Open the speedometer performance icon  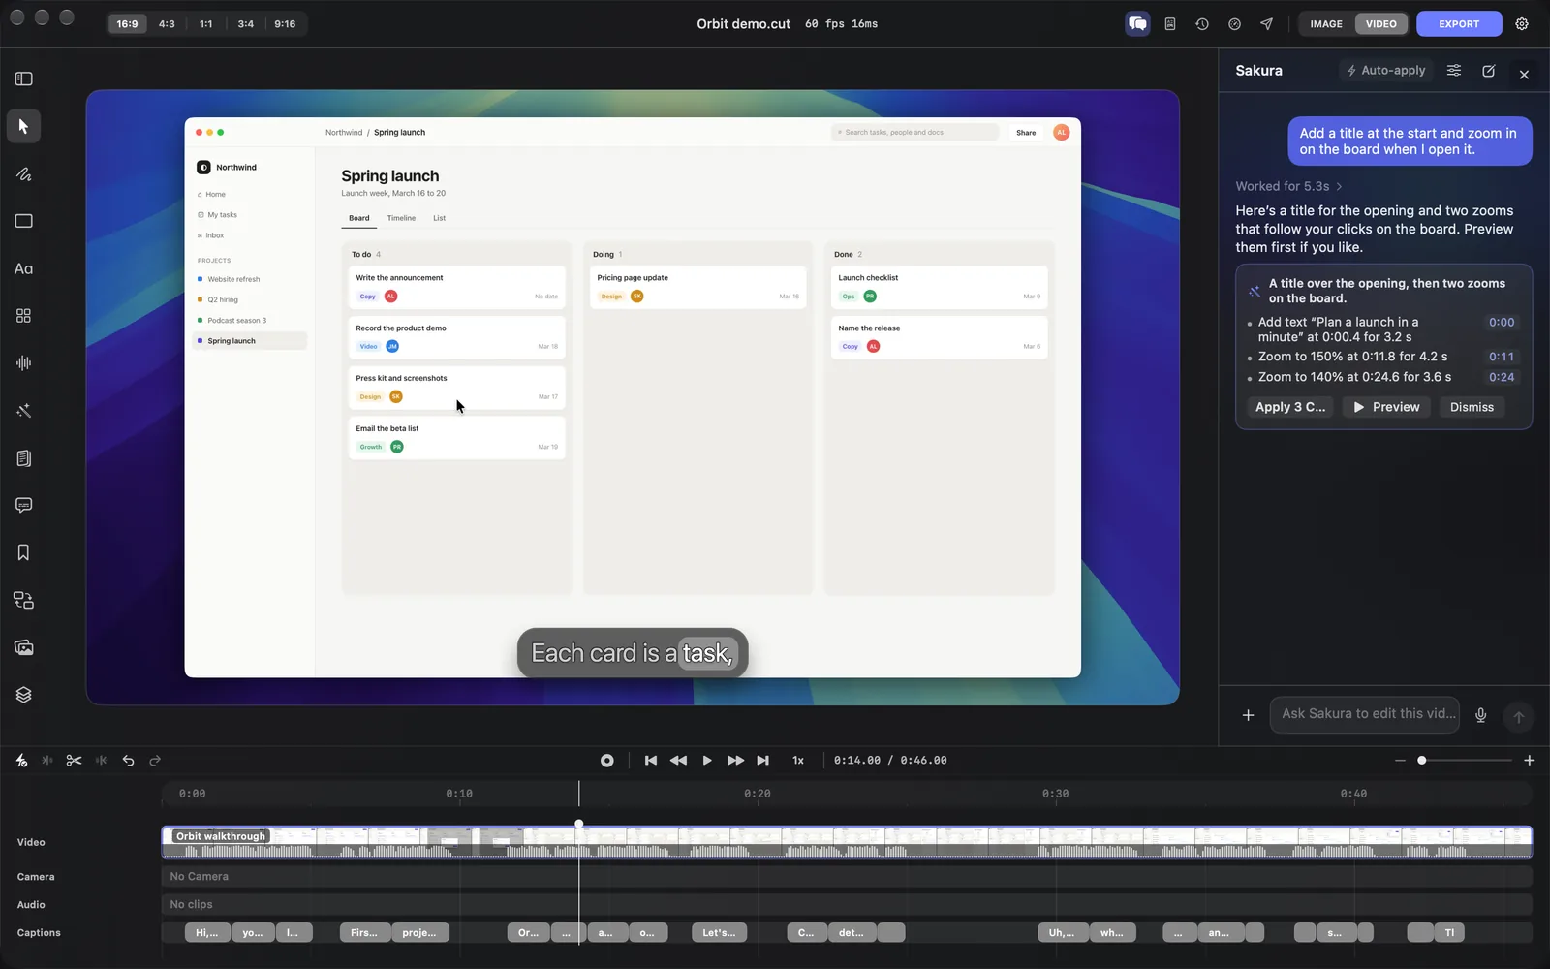point(1234,24)
